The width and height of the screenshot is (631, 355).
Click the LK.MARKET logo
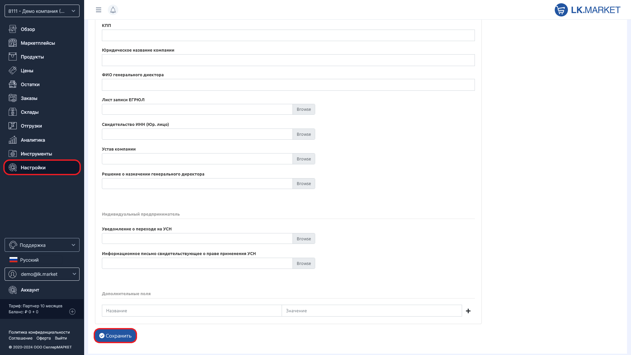(x=587, y=10)
